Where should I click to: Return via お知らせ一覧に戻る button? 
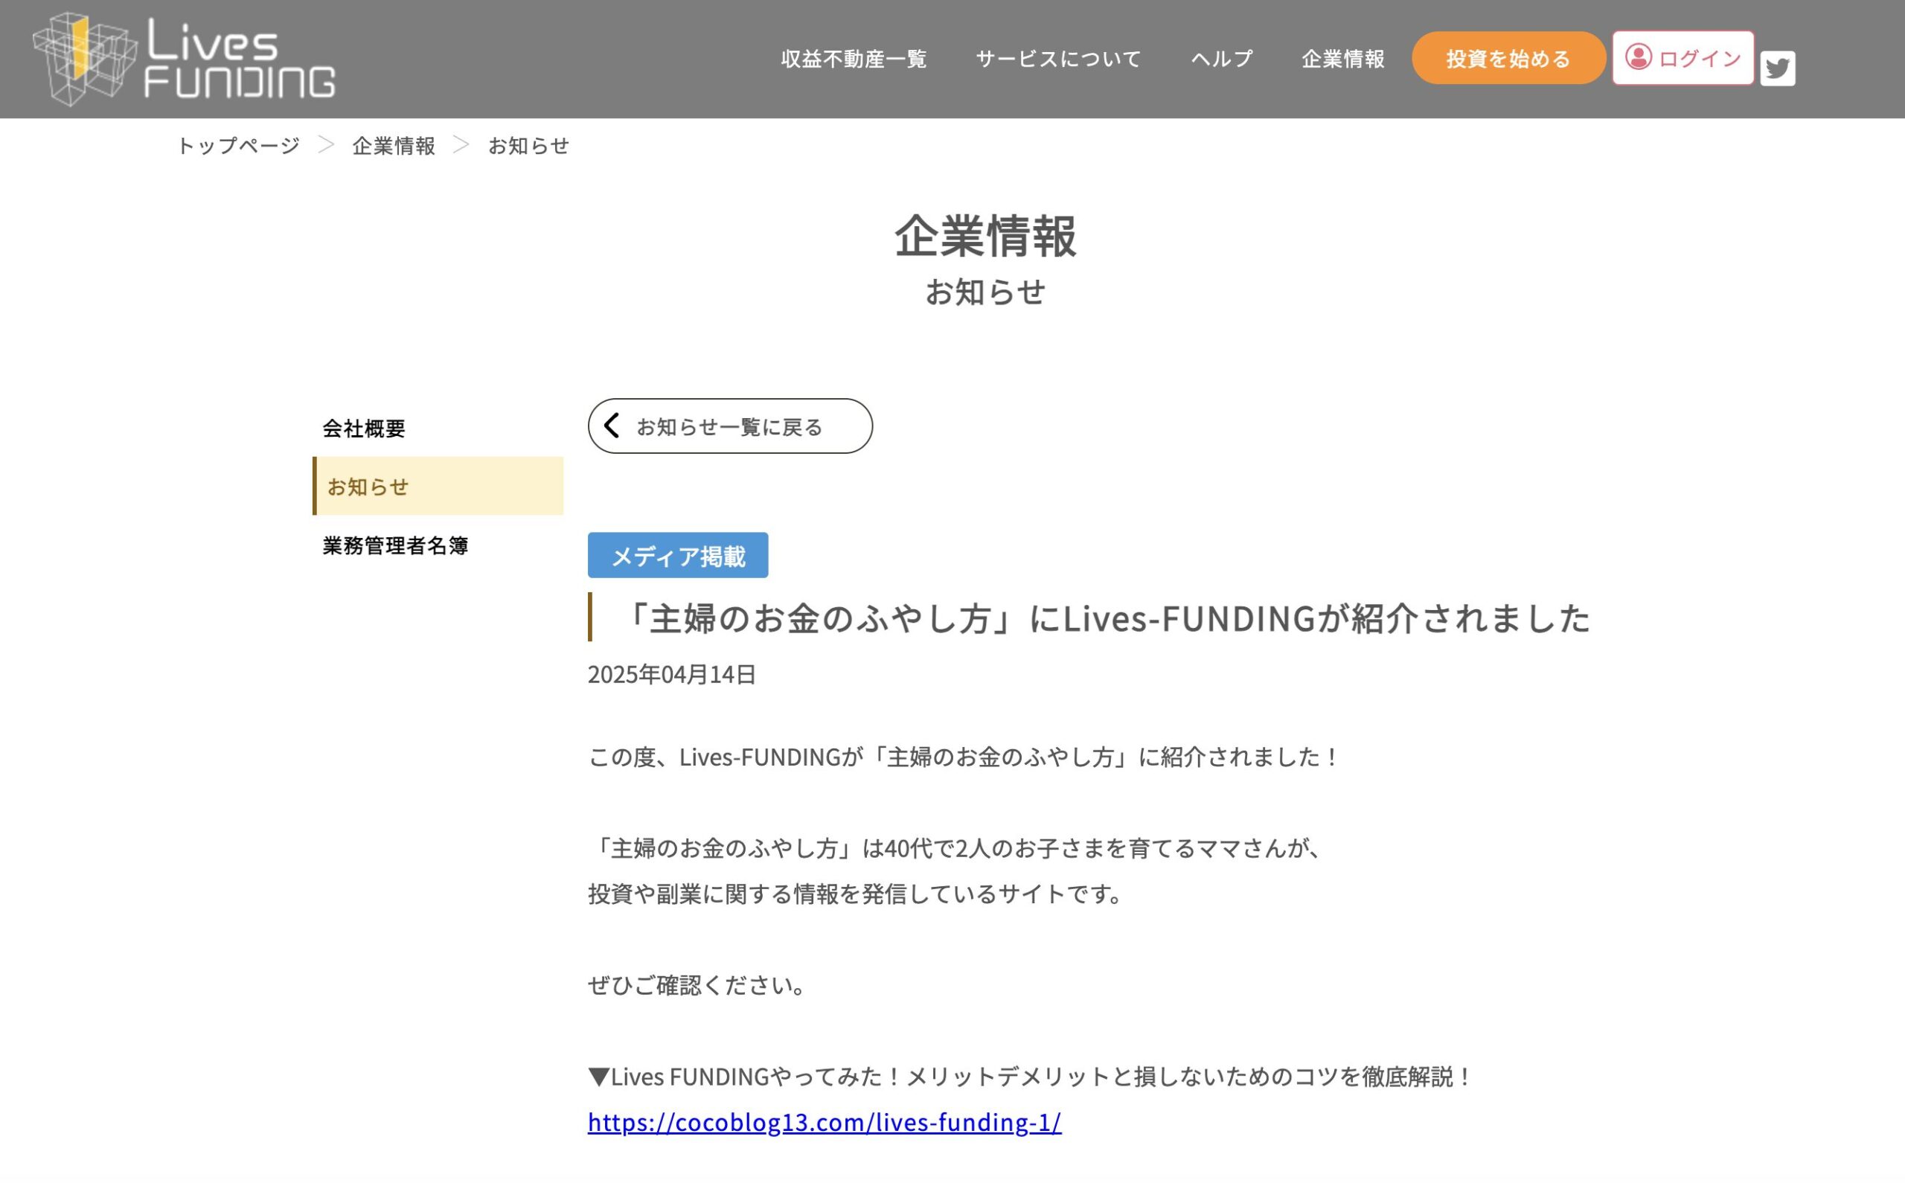coord(730,426)
